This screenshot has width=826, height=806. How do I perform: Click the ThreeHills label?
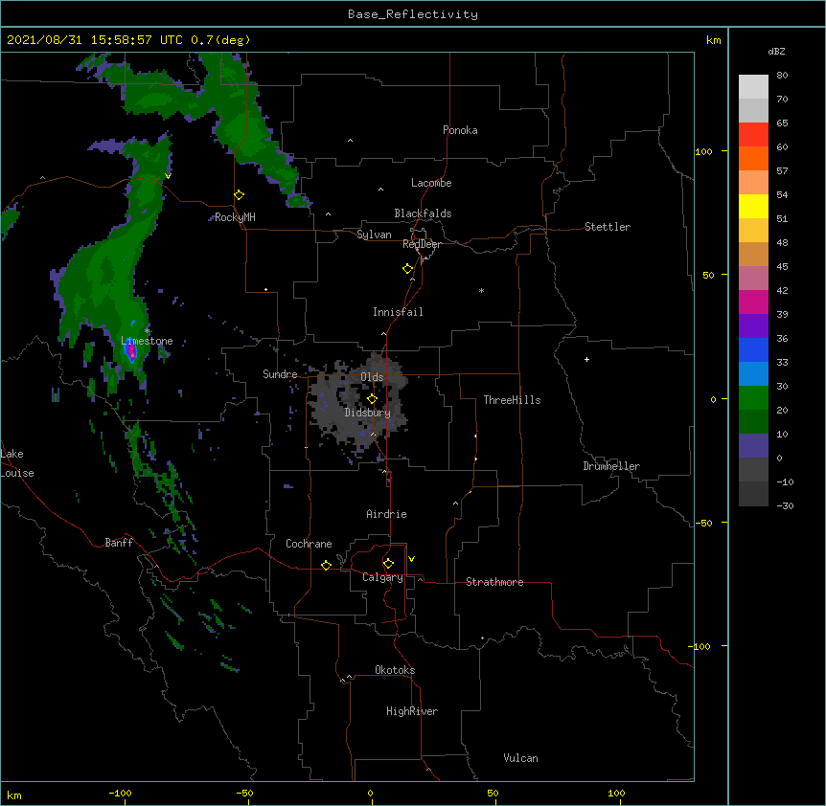tap(512, 400)
